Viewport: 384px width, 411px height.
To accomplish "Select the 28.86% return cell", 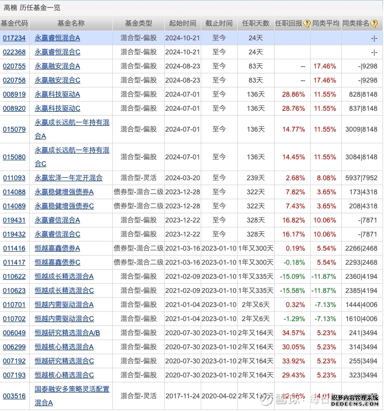I will 293,95.
